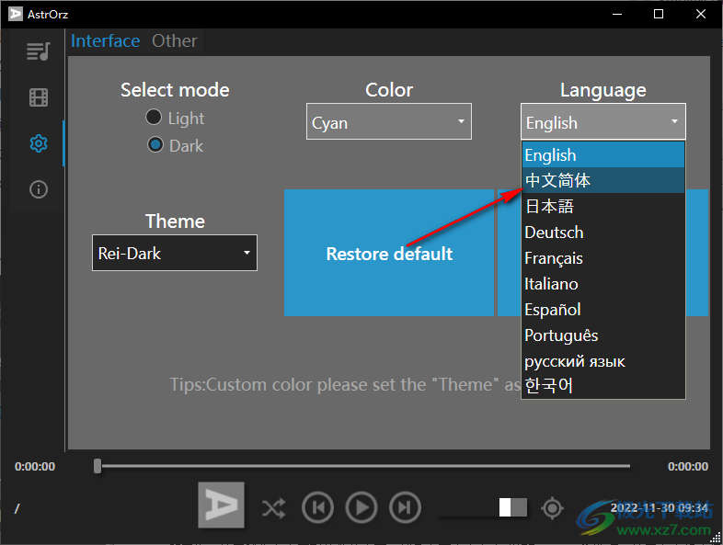
Task: Open the about info icon
Action: [x=39, y=189]
